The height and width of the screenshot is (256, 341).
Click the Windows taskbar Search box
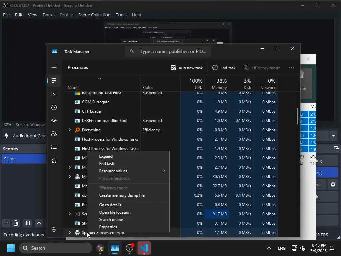tap(56, 248)
